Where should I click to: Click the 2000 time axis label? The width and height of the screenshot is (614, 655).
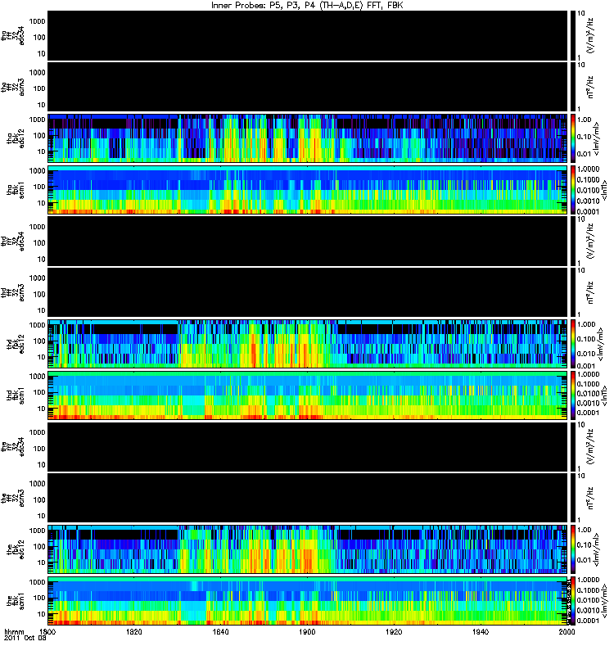(x=567, y=631)
